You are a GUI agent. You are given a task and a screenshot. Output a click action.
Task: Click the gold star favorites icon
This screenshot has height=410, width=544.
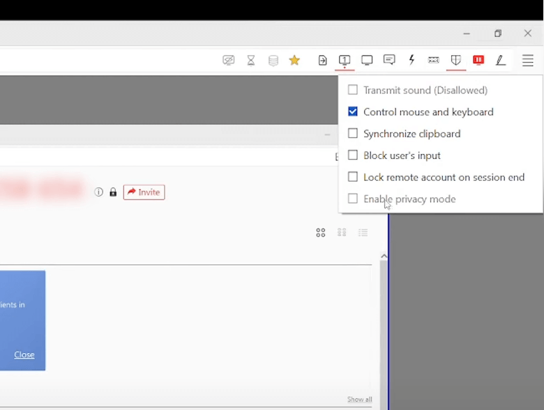294,61
